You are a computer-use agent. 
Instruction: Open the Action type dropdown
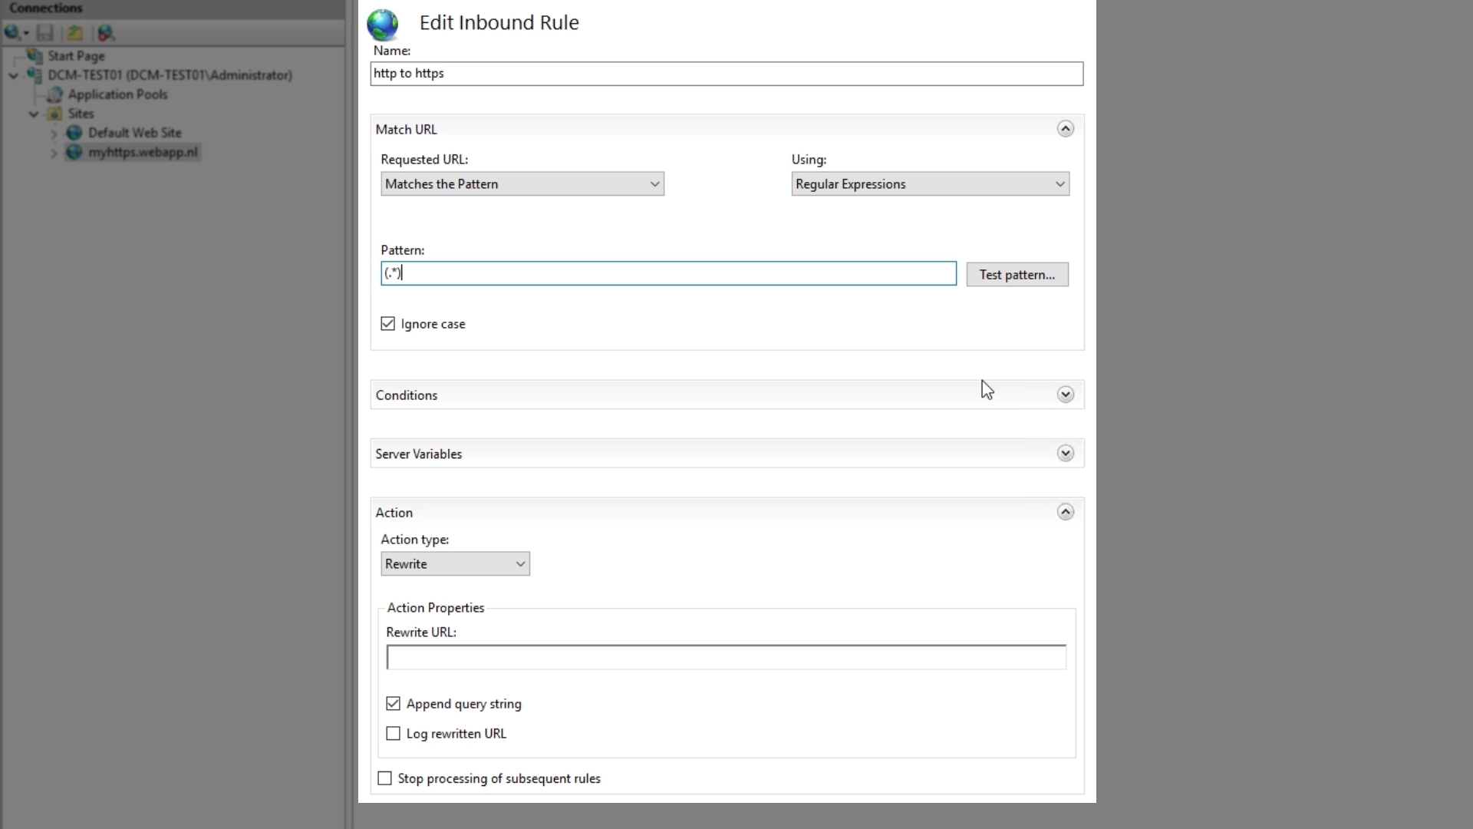pos(455,564)
